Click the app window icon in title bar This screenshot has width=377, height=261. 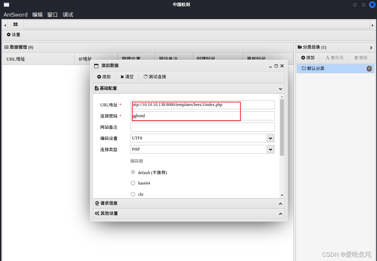pyautogui.click(x=6, y=5)
